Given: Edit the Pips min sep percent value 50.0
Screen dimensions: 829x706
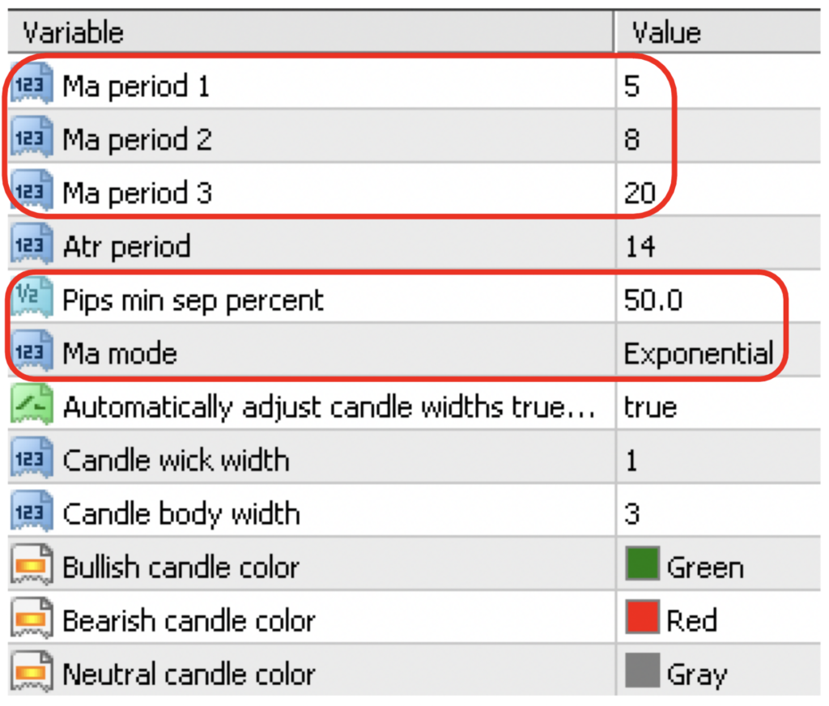Looking at the screenshot, I should [x=653, y=300].
